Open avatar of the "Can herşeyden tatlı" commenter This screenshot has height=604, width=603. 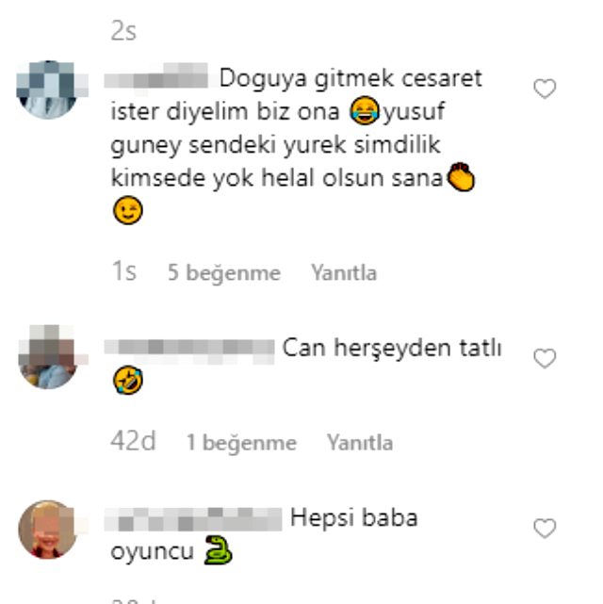click(48, 358)
